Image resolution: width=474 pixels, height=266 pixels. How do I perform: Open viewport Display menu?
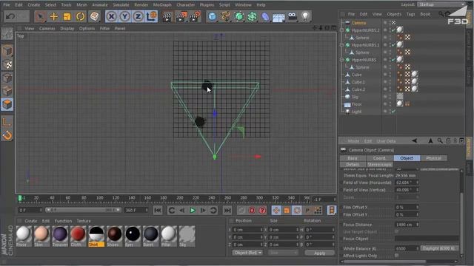click(67, 28)
